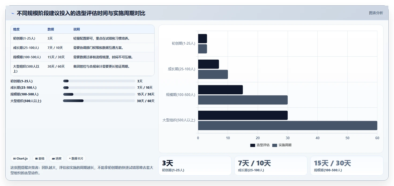Open the 图表分析 label
This screenshot has width=394, height=186.
(x=376, y=13)
